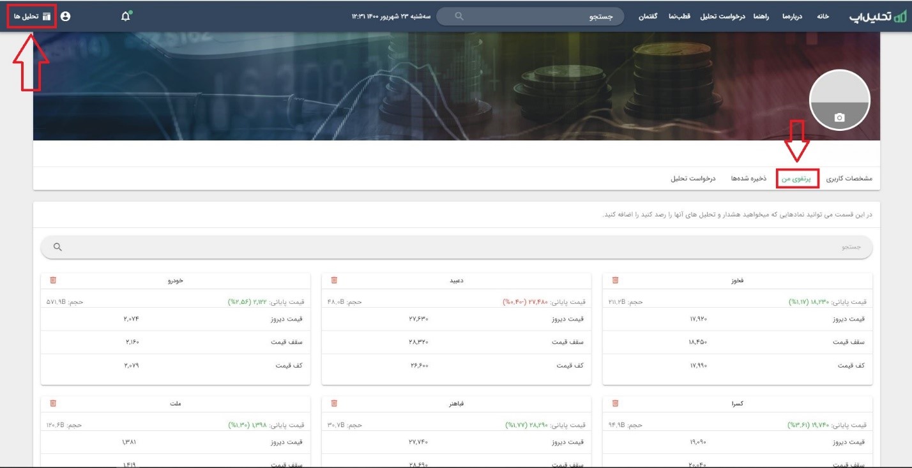Open گفتمان in the navigation bar
This screenshot has width=912, height=468.
click(649, 17)
